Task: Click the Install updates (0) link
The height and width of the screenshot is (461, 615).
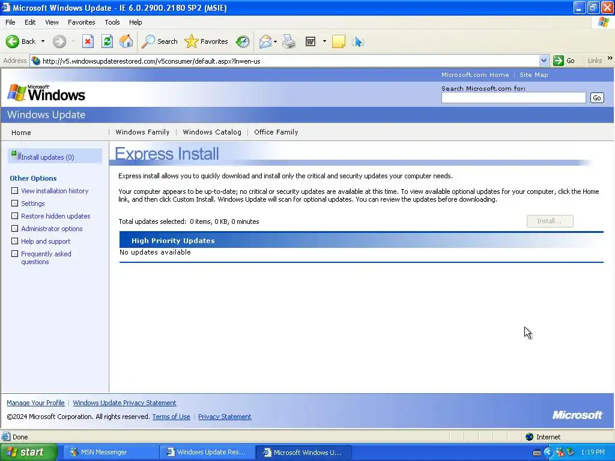Action: click(x=47, y=157)
